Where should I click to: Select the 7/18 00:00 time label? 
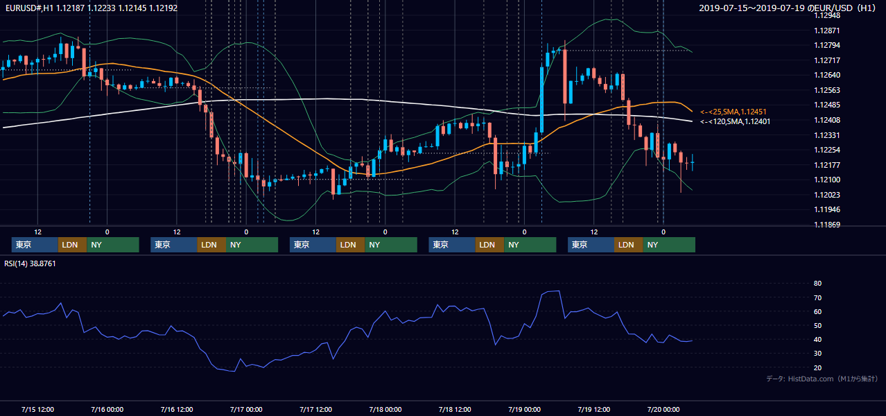(x=385, y=409)
